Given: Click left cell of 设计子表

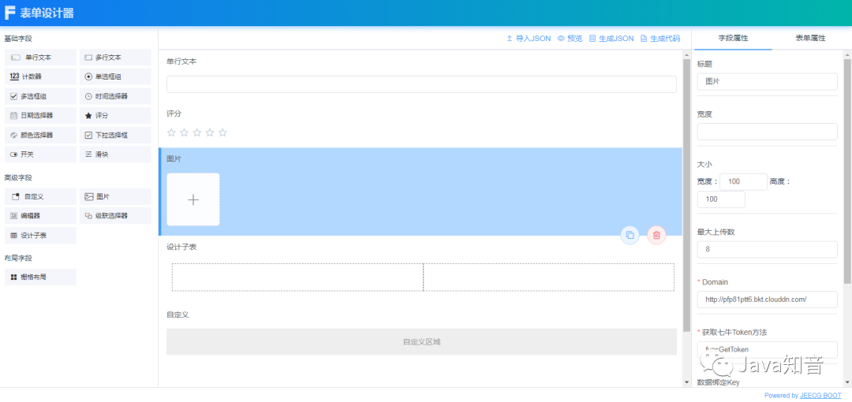Looking at the screenshot, I should pos(297,277).
